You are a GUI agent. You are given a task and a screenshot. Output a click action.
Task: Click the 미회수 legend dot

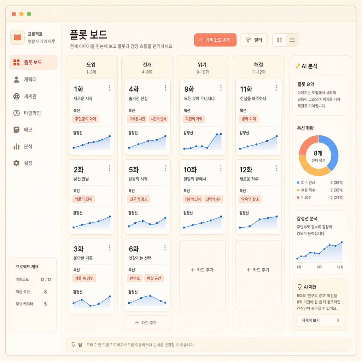tap(298, 197)
